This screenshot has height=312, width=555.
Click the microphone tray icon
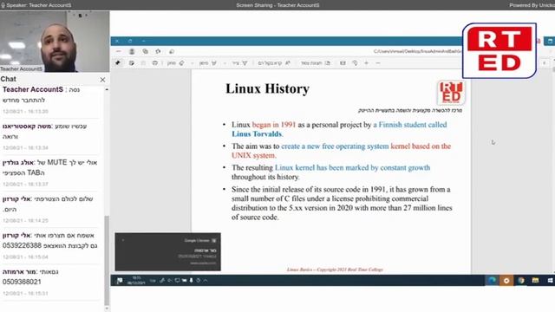[x=191, y=281]
